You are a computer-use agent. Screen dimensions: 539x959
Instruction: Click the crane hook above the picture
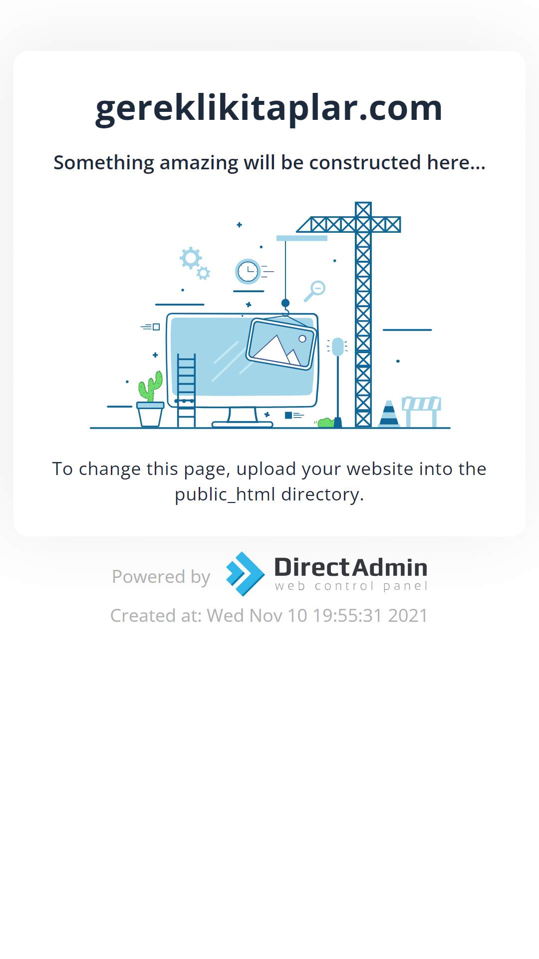pyautogui.click(x=285, y=308)
